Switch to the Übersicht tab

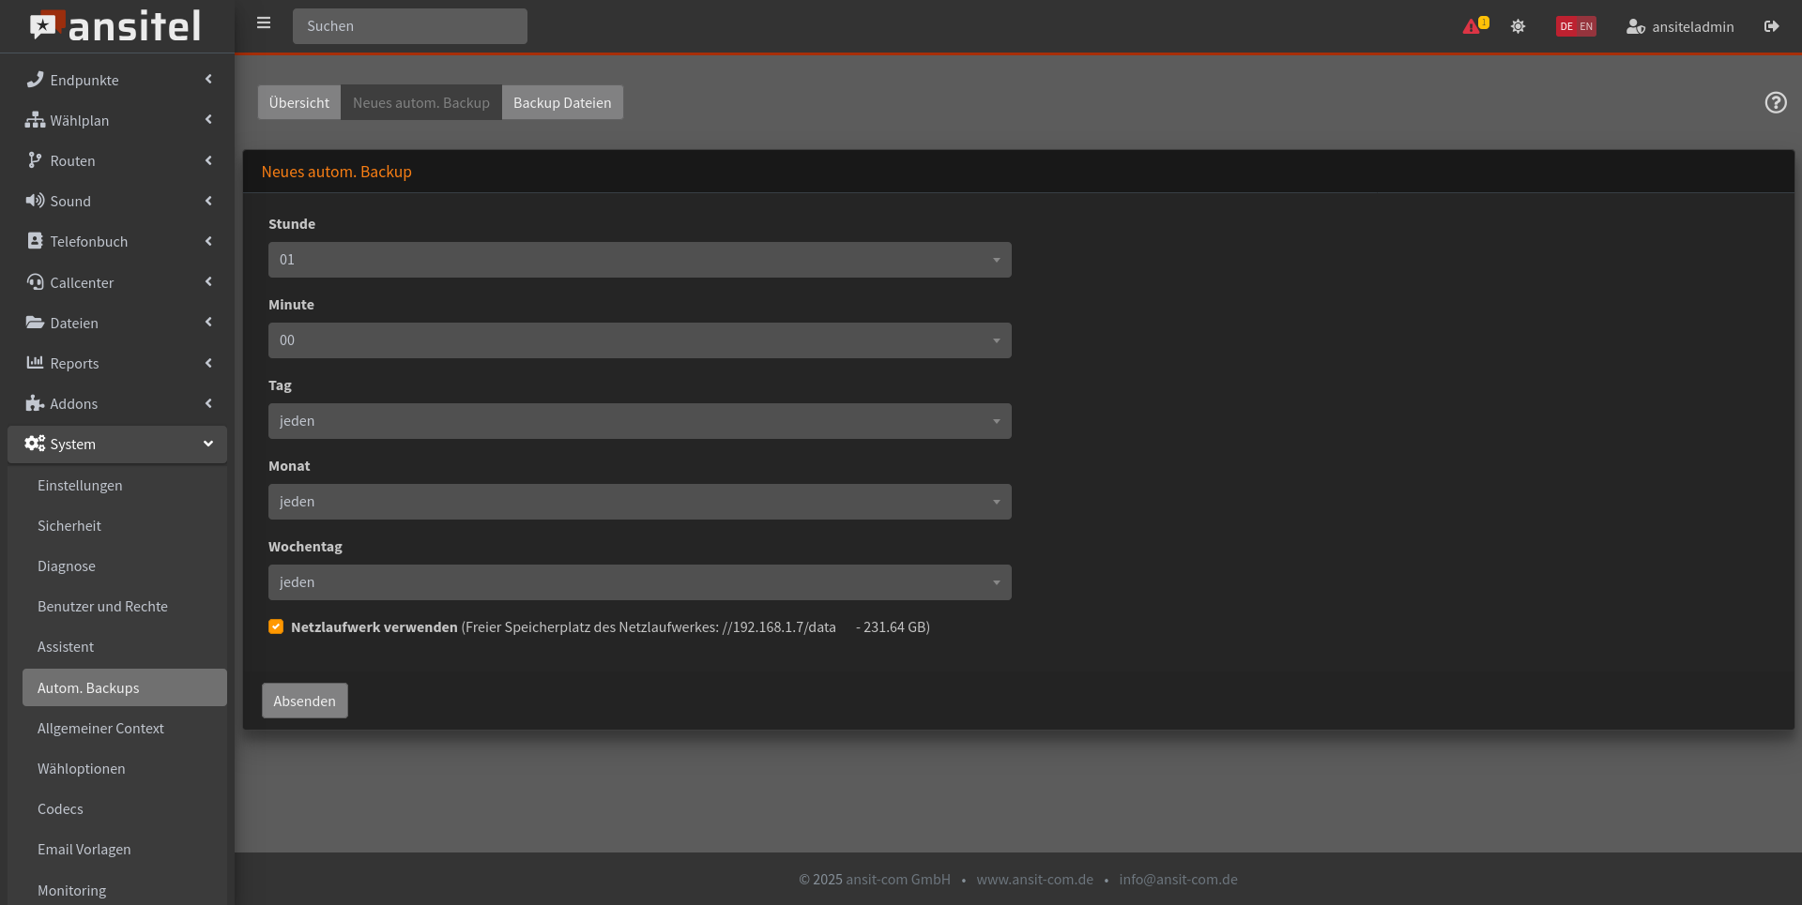click(299, 102)
